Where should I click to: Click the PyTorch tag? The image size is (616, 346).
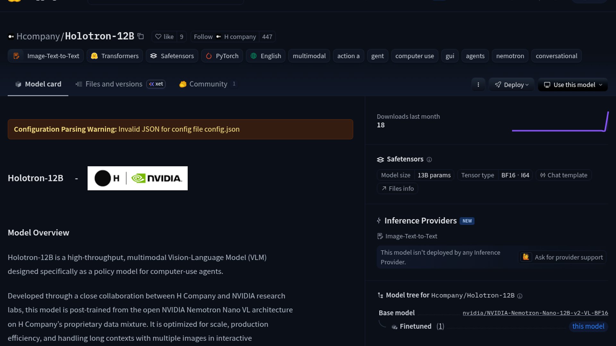click(x=222, y=56)
